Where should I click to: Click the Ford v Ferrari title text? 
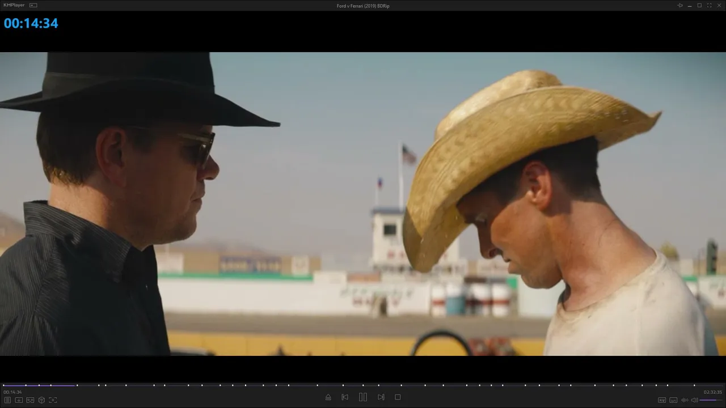[363, 6]
